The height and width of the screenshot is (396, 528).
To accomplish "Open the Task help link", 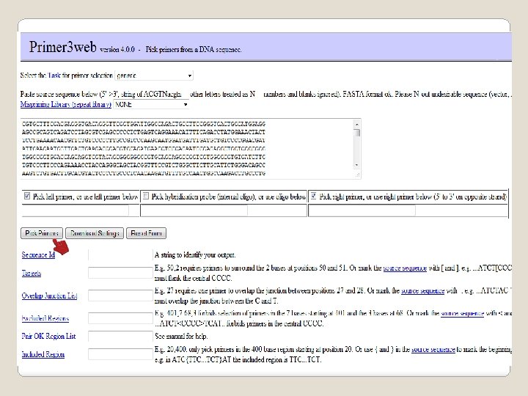I will click(54, 76).
